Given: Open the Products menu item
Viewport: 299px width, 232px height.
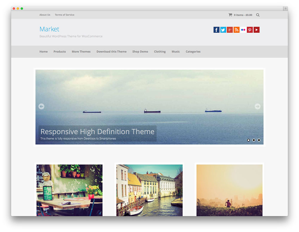Looking at the screenshot, I should tap(60, 51).
